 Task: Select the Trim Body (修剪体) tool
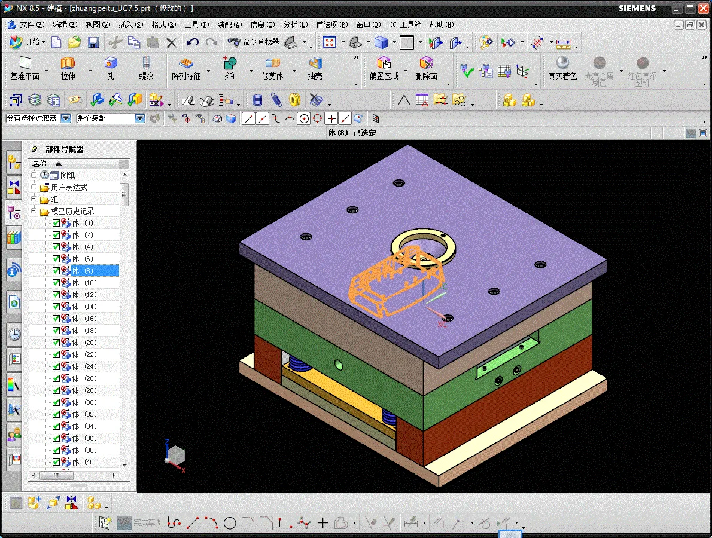click(x=272, y=69)
